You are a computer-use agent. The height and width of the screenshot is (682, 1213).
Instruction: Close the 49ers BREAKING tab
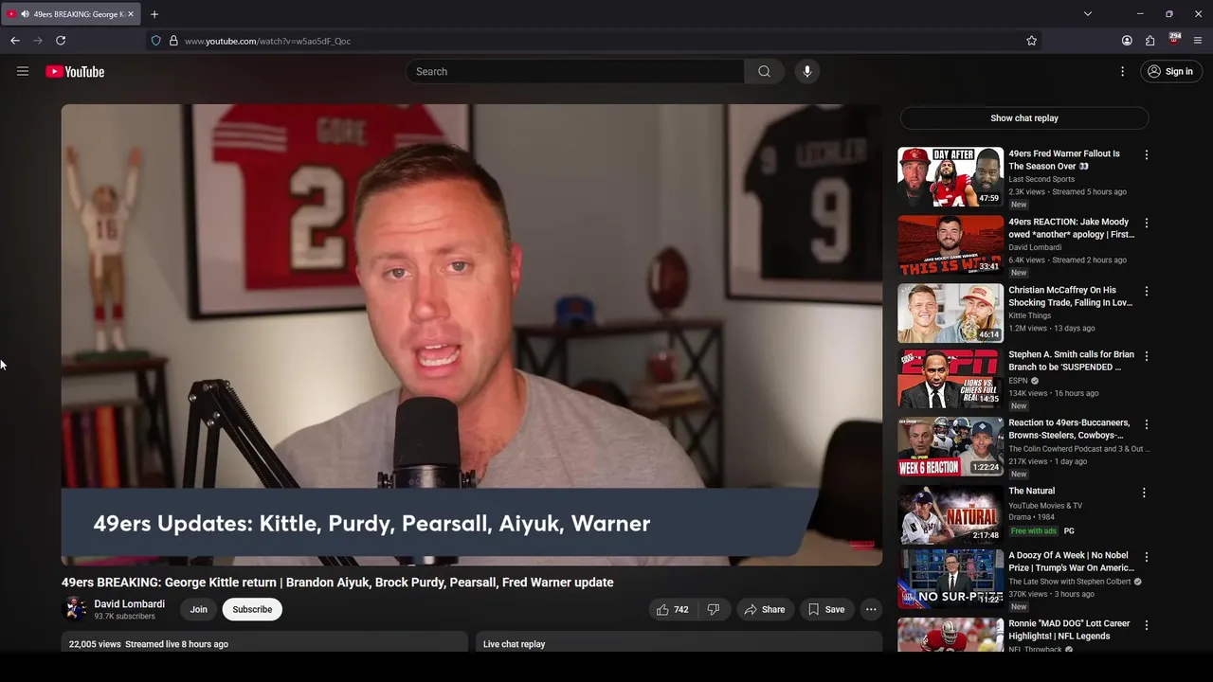pos(131,14)
